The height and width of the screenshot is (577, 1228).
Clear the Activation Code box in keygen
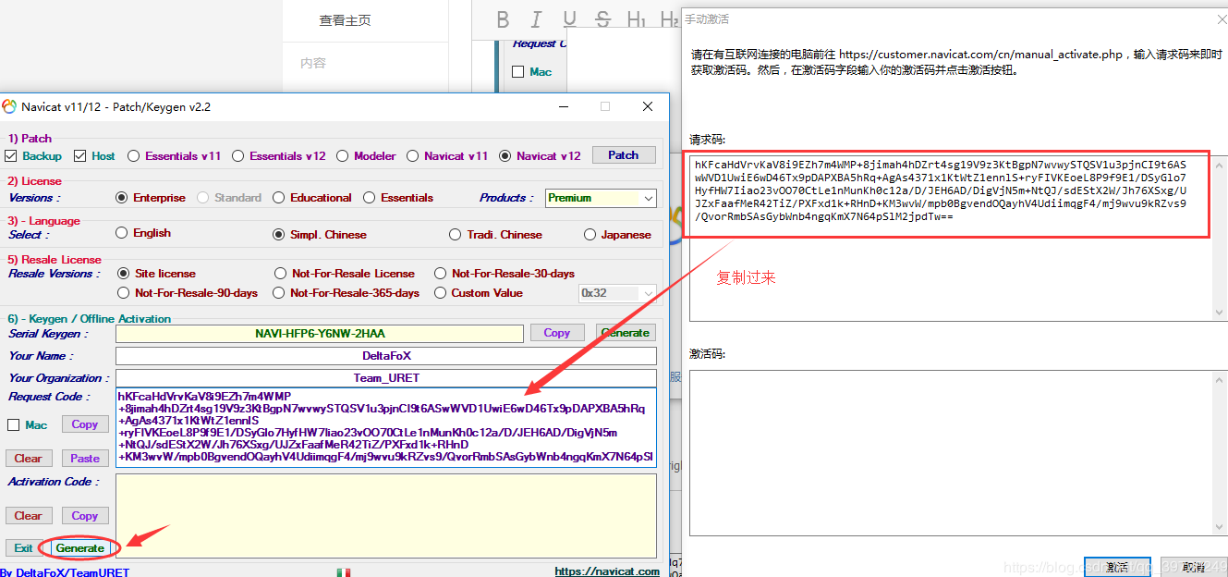(28, 516)
